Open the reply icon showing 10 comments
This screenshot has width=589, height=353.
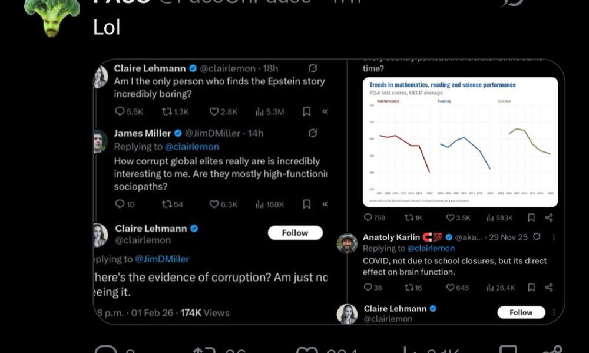120,204
